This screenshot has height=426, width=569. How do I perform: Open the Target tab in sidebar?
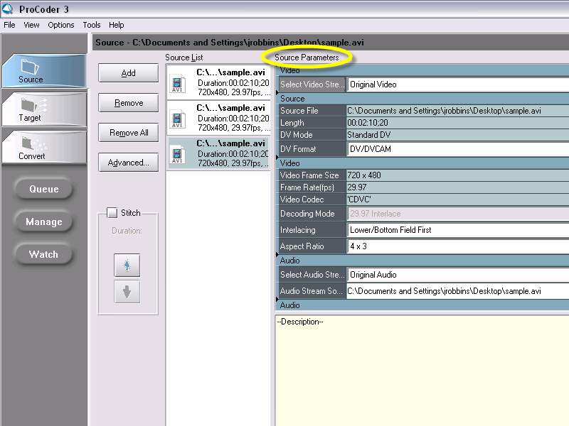tap(44, 109)
